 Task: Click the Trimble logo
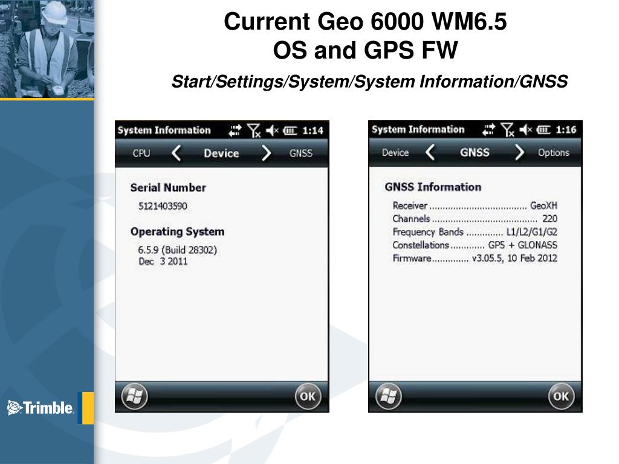pyautogui.click(x=41, y=408)
